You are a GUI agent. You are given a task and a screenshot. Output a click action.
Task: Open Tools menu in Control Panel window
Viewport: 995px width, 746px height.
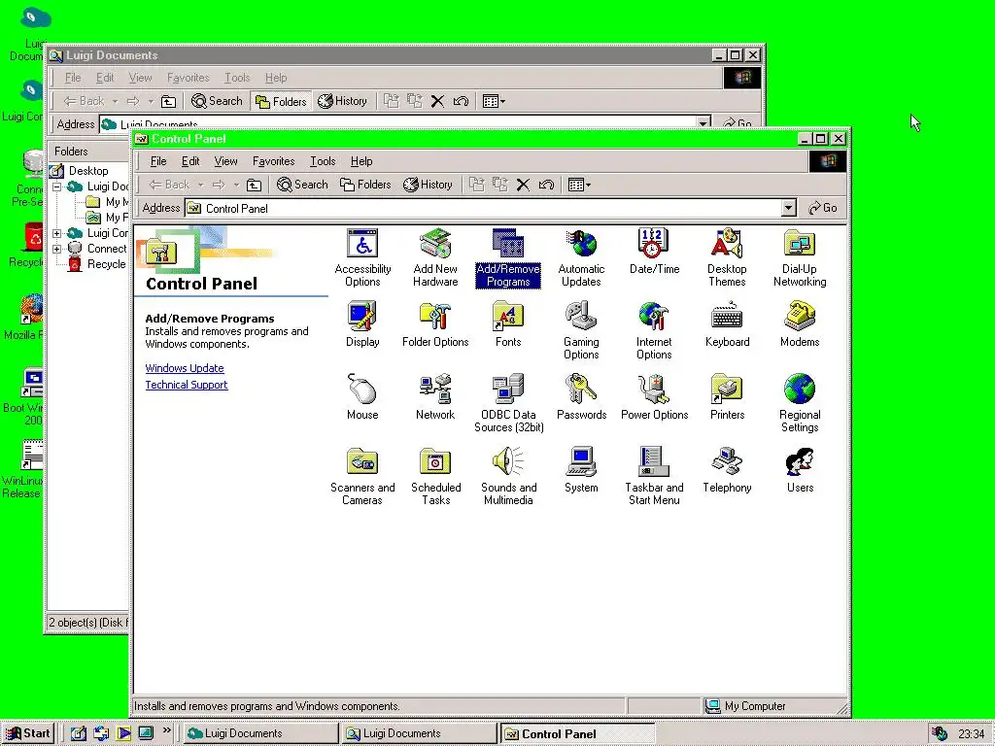[x=323, y=161]
